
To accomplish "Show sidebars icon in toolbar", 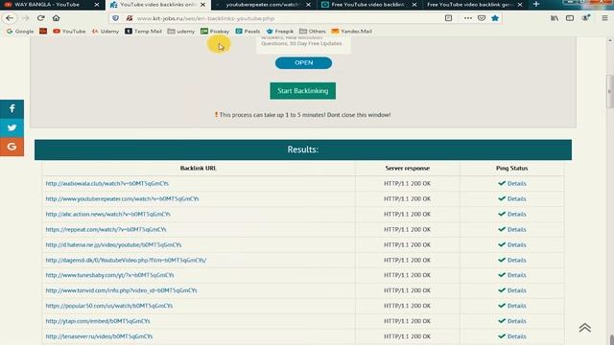I will click(x=570, y=18).
